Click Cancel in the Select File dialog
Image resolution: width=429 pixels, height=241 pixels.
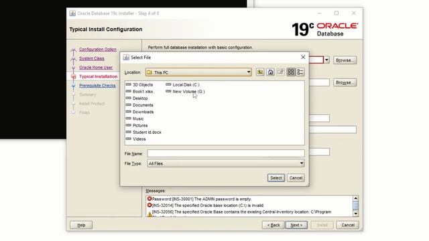click(296, 178)
